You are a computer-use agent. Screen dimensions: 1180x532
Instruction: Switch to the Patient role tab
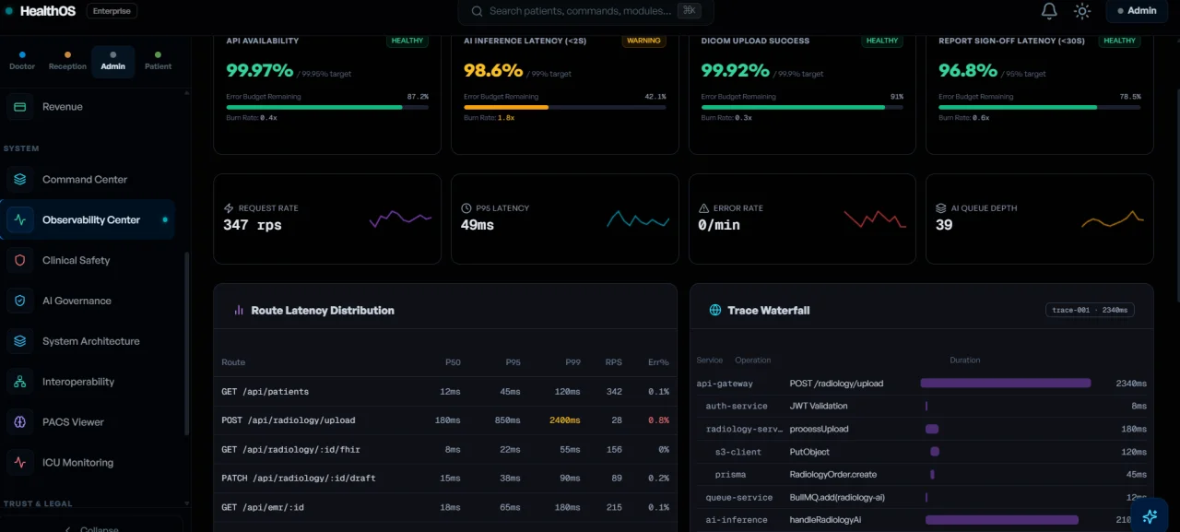click(158, 61)
